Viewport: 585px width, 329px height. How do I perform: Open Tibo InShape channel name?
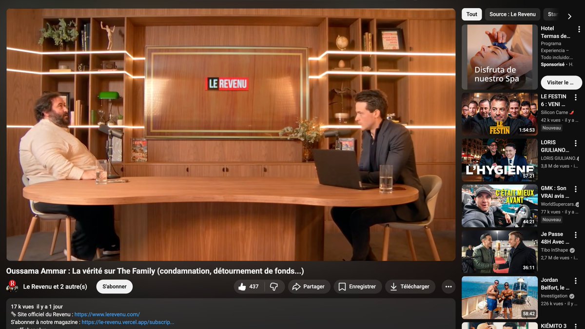click(554, 250)
